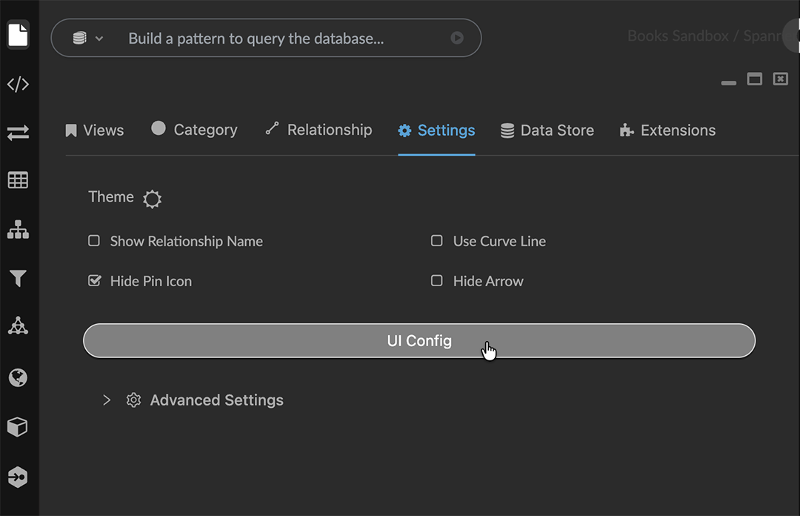Select the graph network icon in sidebar
The height and width of the screenshot is (516, 800).
click(18, 326)
